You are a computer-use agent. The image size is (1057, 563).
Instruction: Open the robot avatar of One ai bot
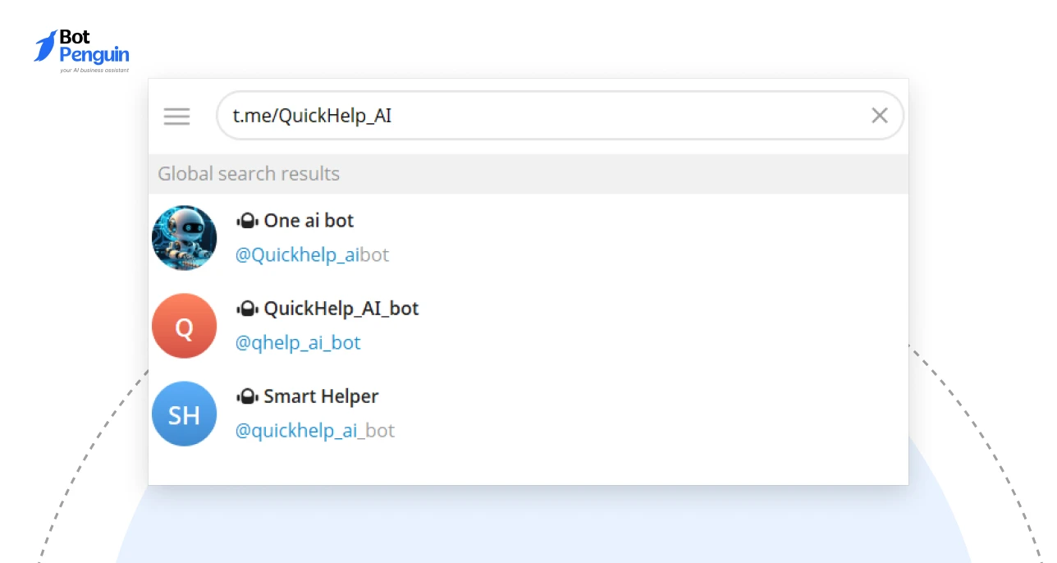point(185,238)
